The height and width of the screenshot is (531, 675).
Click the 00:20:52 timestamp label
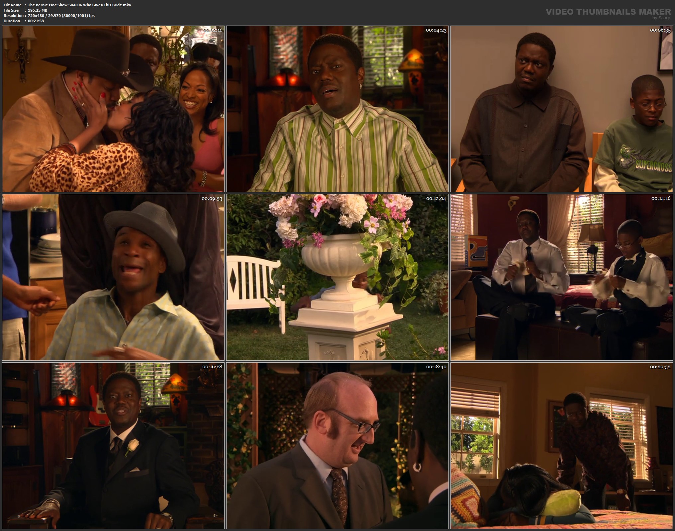click(x=660, y=367)
